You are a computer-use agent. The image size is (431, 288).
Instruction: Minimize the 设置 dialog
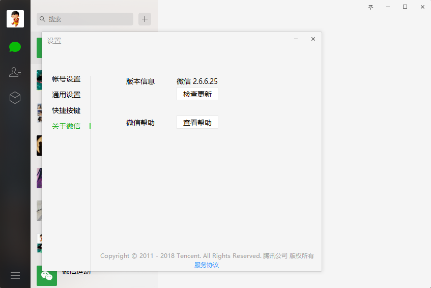pyautogui.click(x=296, y=39)
